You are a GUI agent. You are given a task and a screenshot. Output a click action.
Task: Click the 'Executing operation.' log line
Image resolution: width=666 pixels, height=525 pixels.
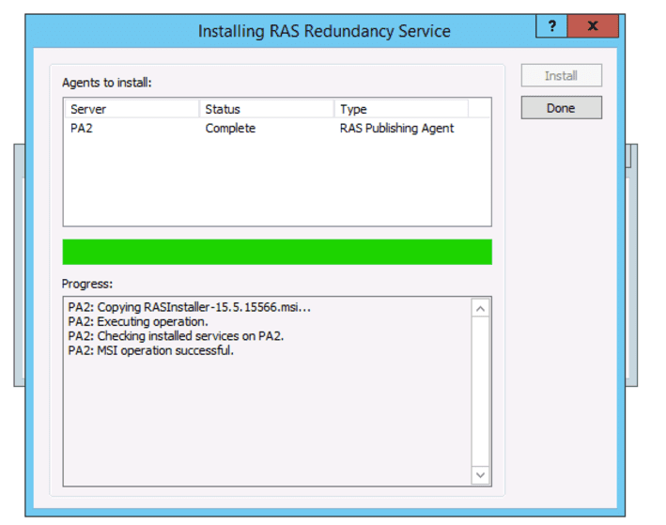click(x=138, y=321)
